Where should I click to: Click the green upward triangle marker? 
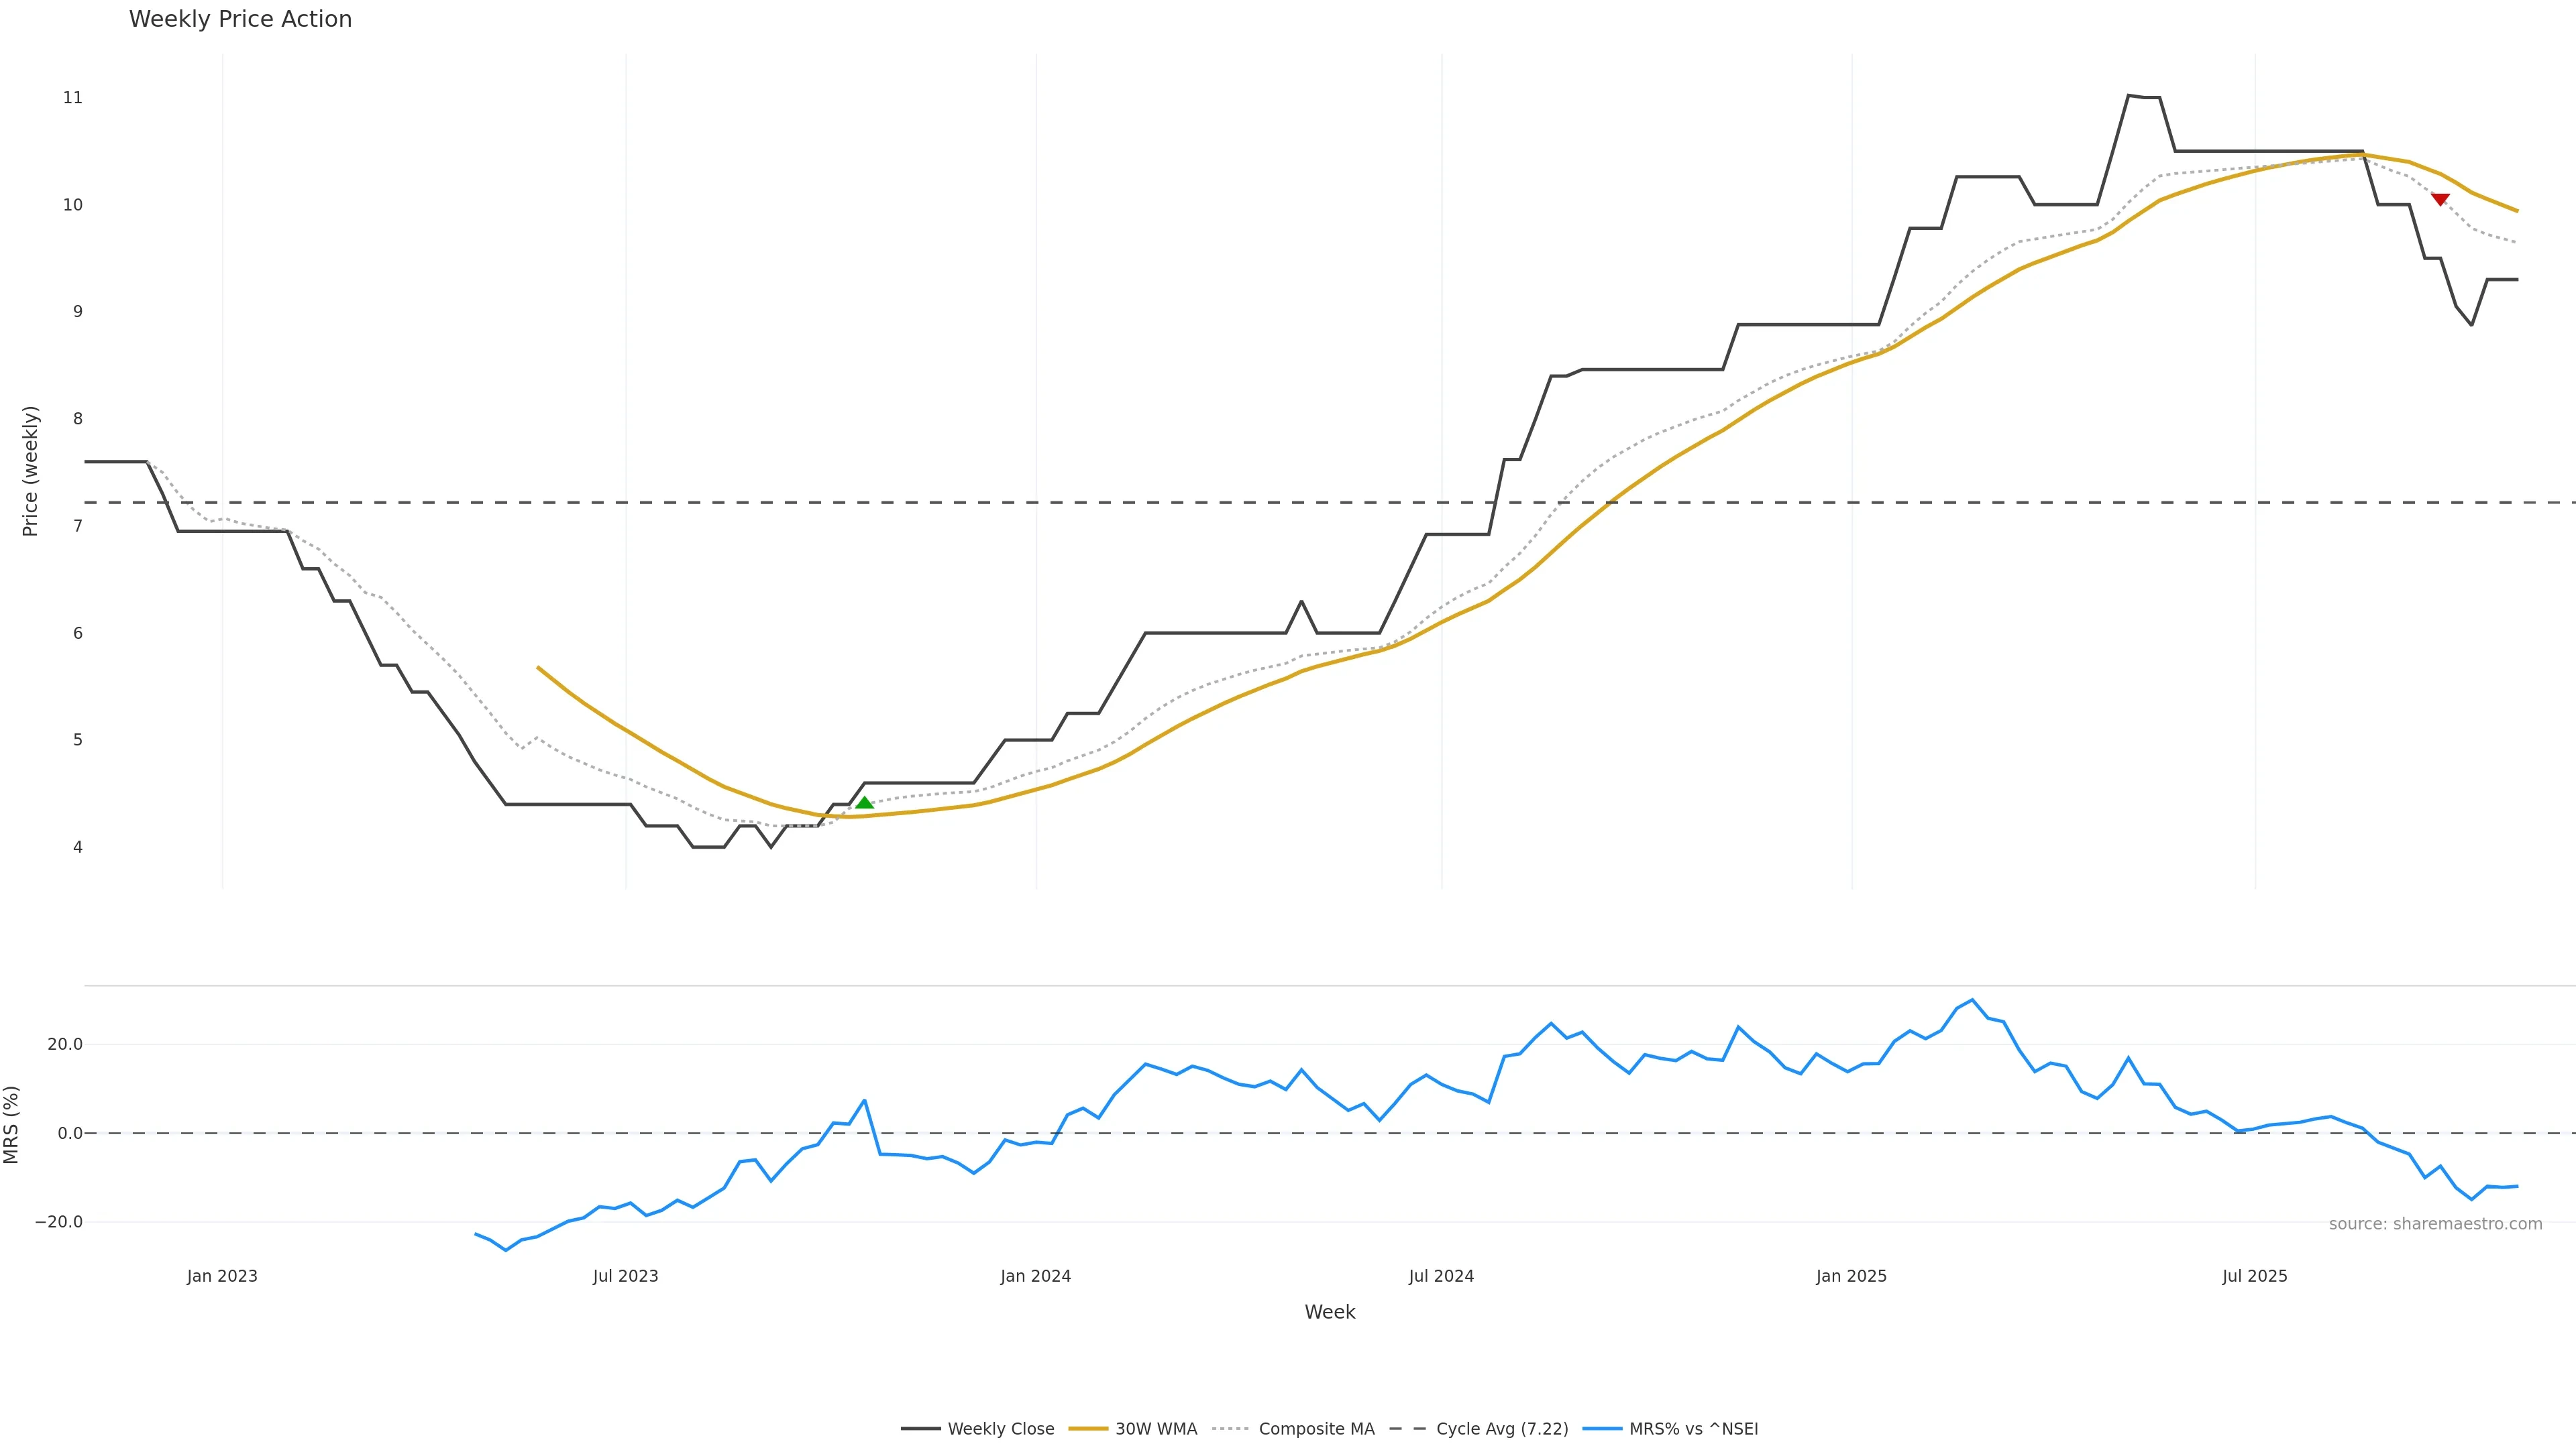864,802
